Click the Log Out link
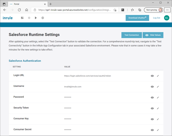The width and height of the screenshot is (172, 136). [157, 18]
